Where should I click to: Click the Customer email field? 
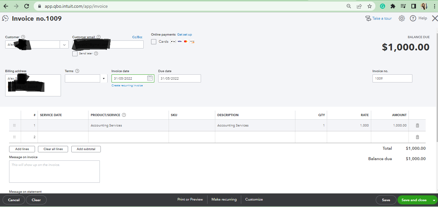coord(108,45)
